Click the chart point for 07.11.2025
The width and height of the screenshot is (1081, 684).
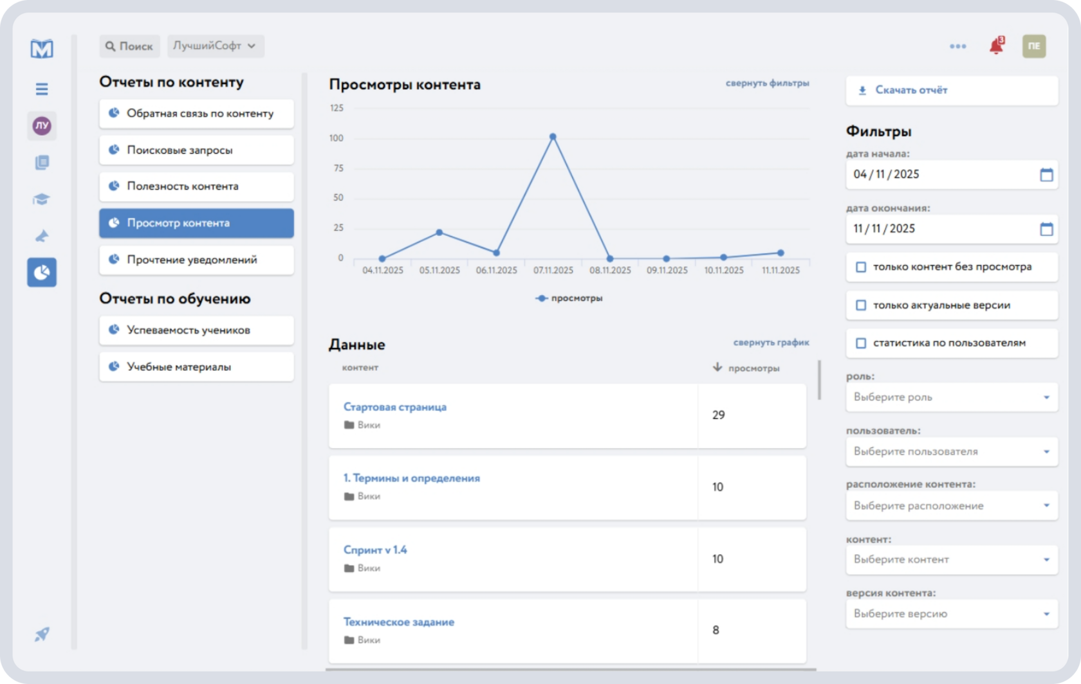click(553, 136)
